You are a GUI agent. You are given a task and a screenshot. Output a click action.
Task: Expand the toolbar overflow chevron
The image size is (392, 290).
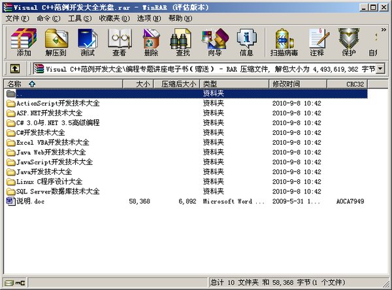tap(384, 30)
